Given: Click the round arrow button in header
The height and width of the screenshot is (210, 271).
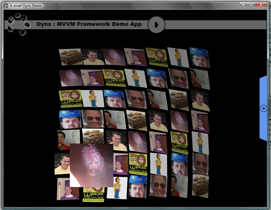Looking at the screenshot, I should point(156,25).
